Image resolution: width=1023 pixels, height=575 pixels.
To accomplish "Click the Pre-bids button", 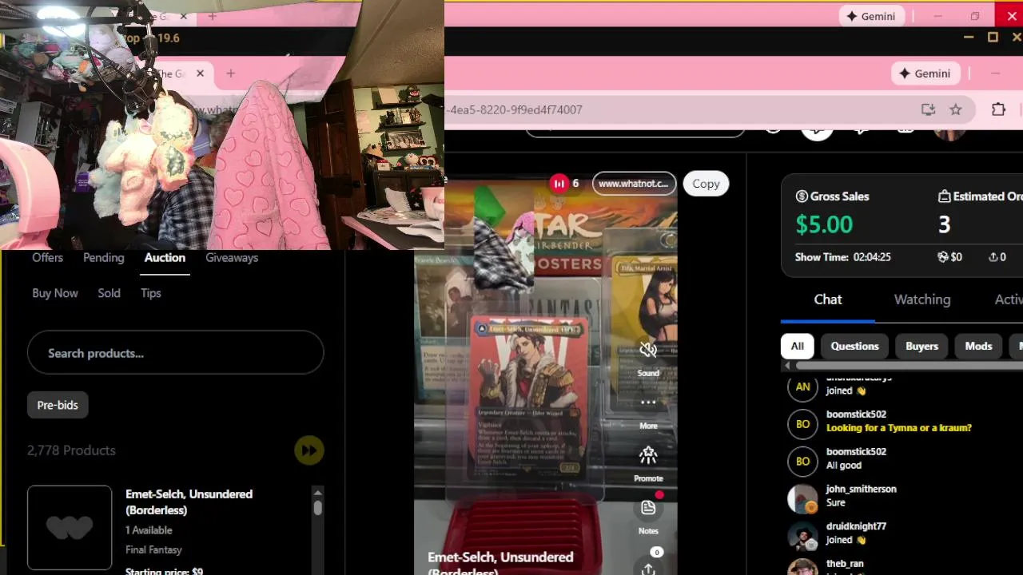I will (x=58, y=405).
